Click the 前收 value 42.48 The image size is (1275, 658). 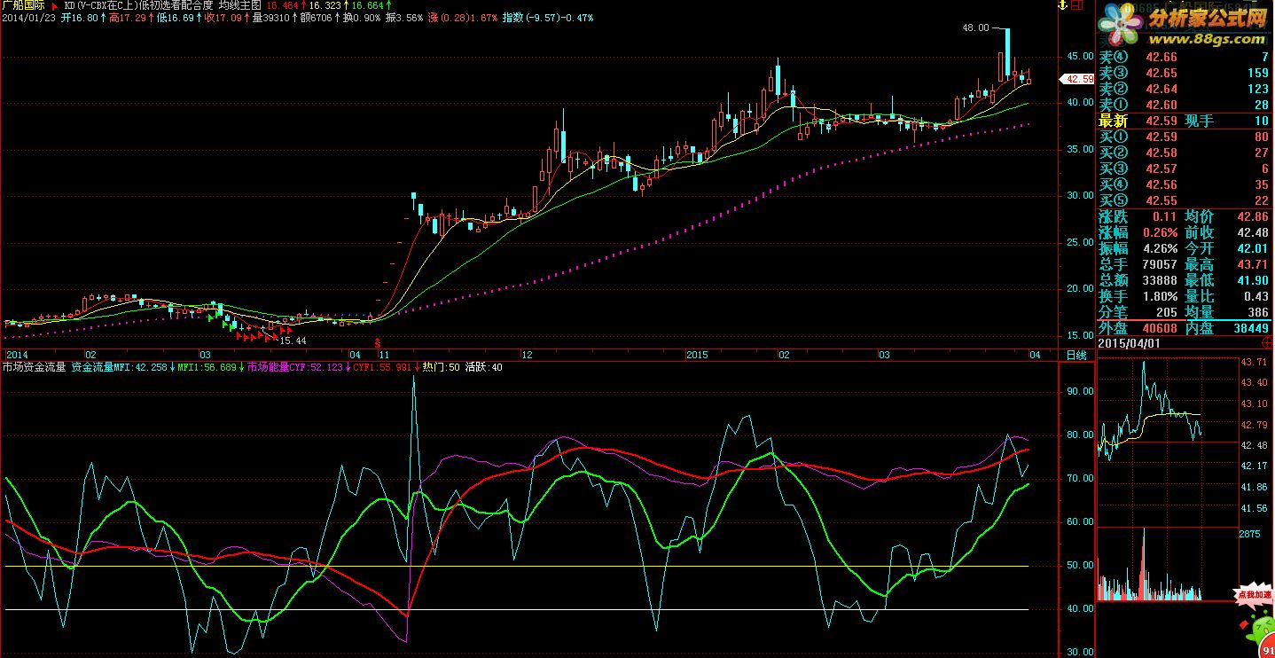coord(1253,232)
